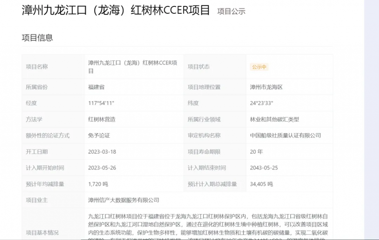Click the annual reduction value 1,720 吨

pos(98,184)
